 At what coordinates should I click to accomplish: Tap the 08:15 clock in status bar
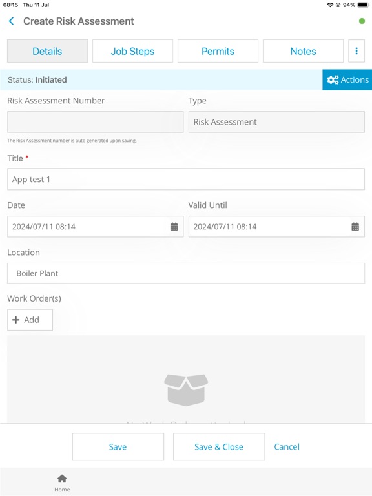(x=10, y=5)
